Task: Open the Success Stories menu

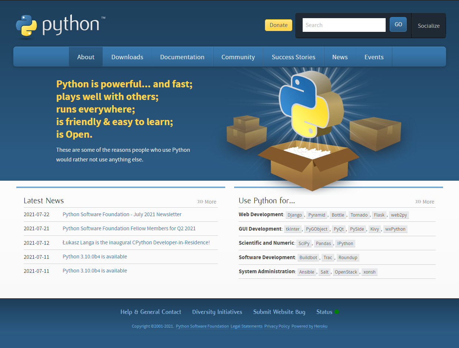Action: (293, 57)
